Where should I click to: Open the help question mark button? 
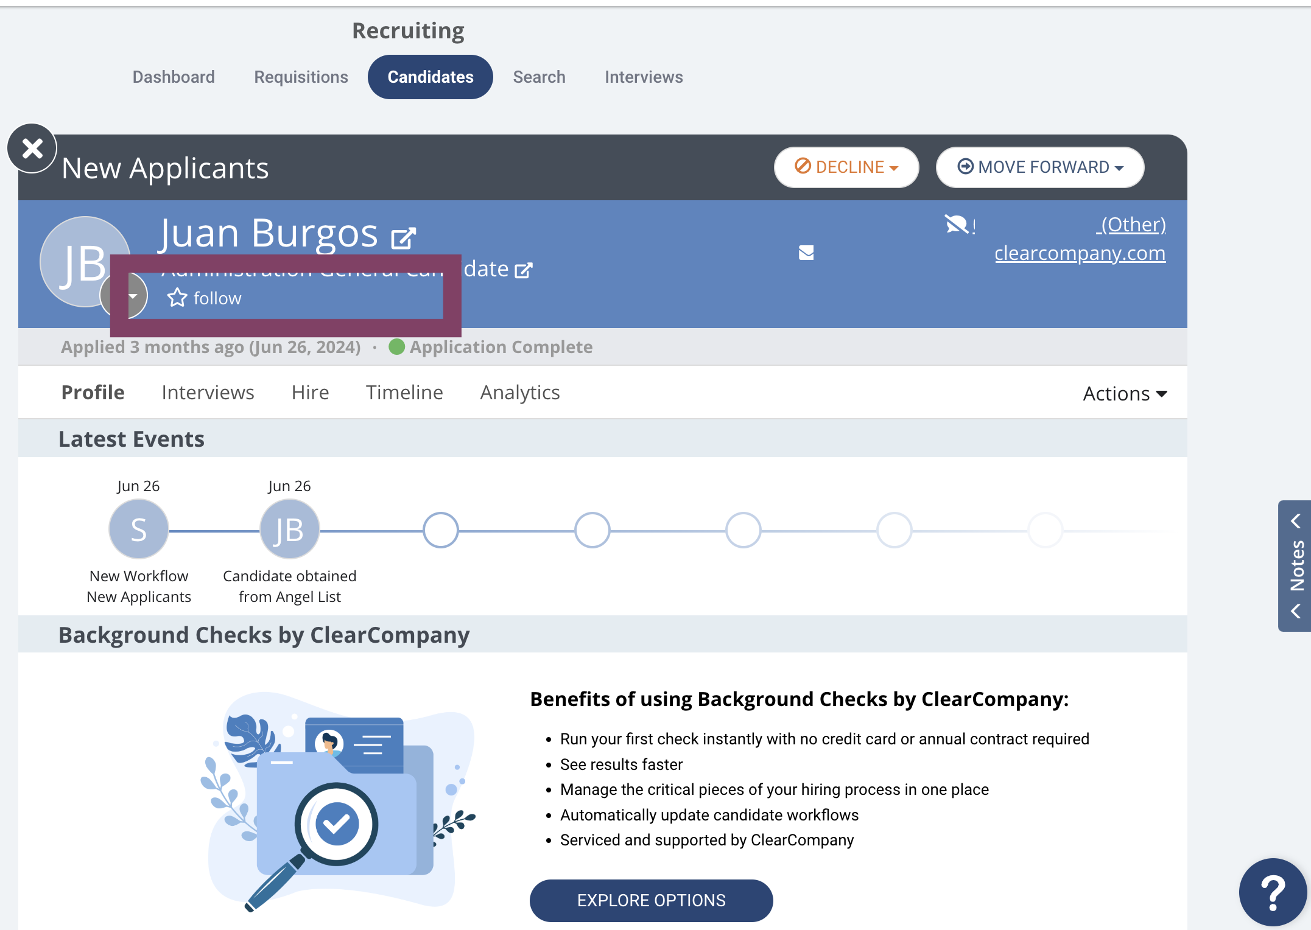tap(1273, 892)
